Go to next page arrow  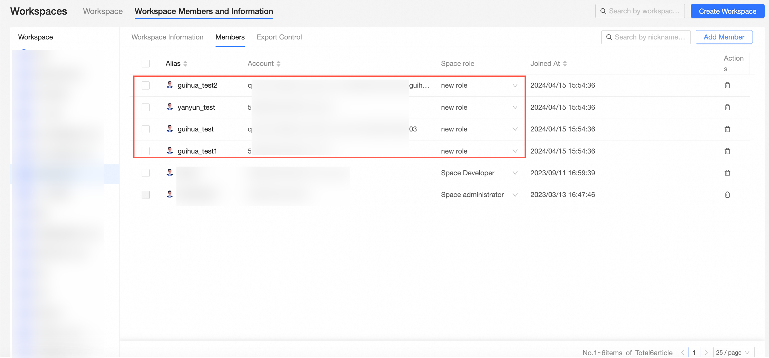[706, 352]
